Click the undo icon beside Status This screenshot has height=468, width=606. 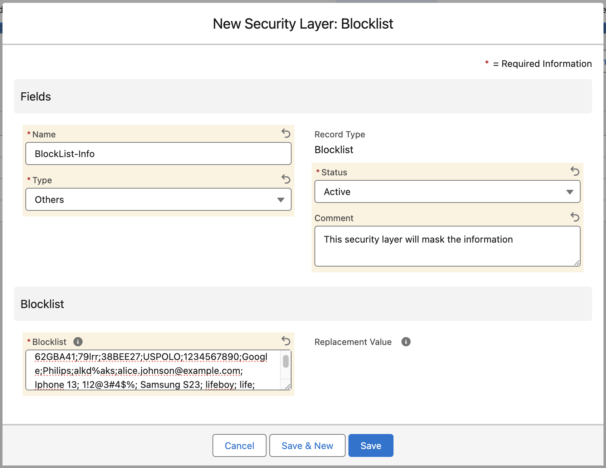tap(575, 171)
